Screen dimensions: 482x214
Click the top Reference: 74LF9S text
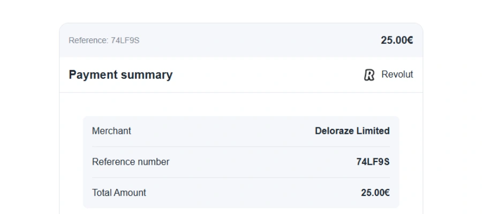(x=104, y=40)
